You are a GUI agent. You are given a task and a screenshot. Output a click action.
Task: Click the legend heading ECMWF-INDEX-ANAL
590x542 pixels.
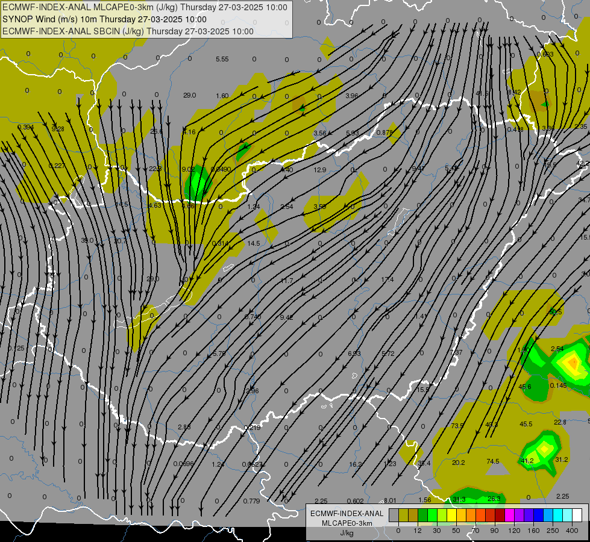[x=347, y=514]
